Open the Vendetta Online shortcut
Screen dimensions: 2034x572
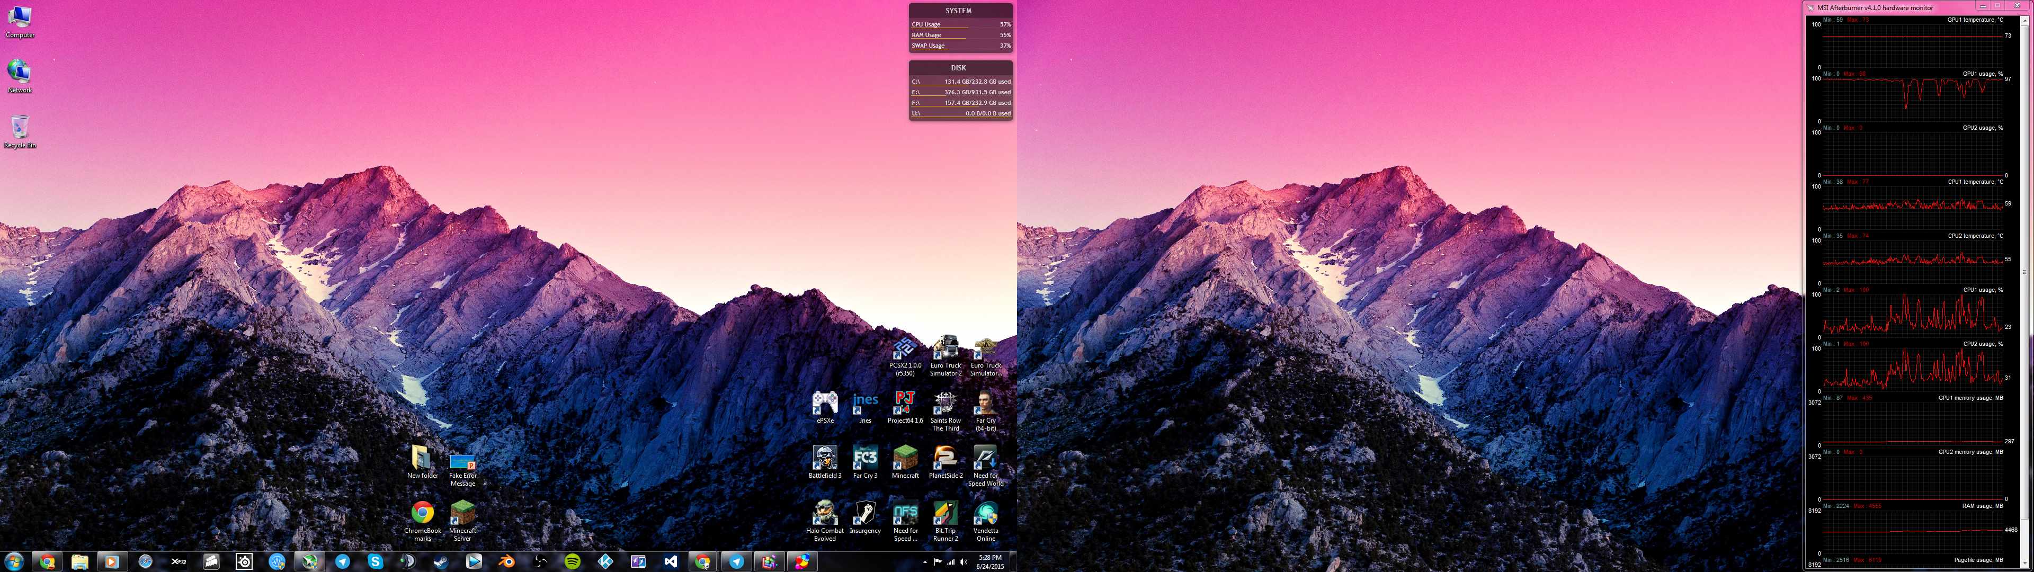click(x=985, y=522)
